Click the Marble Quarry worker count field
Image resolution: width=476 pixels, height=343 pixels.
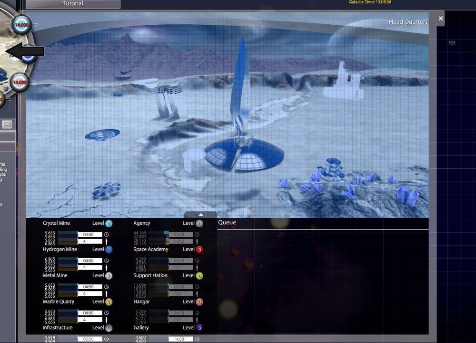[x=90, y=320]
